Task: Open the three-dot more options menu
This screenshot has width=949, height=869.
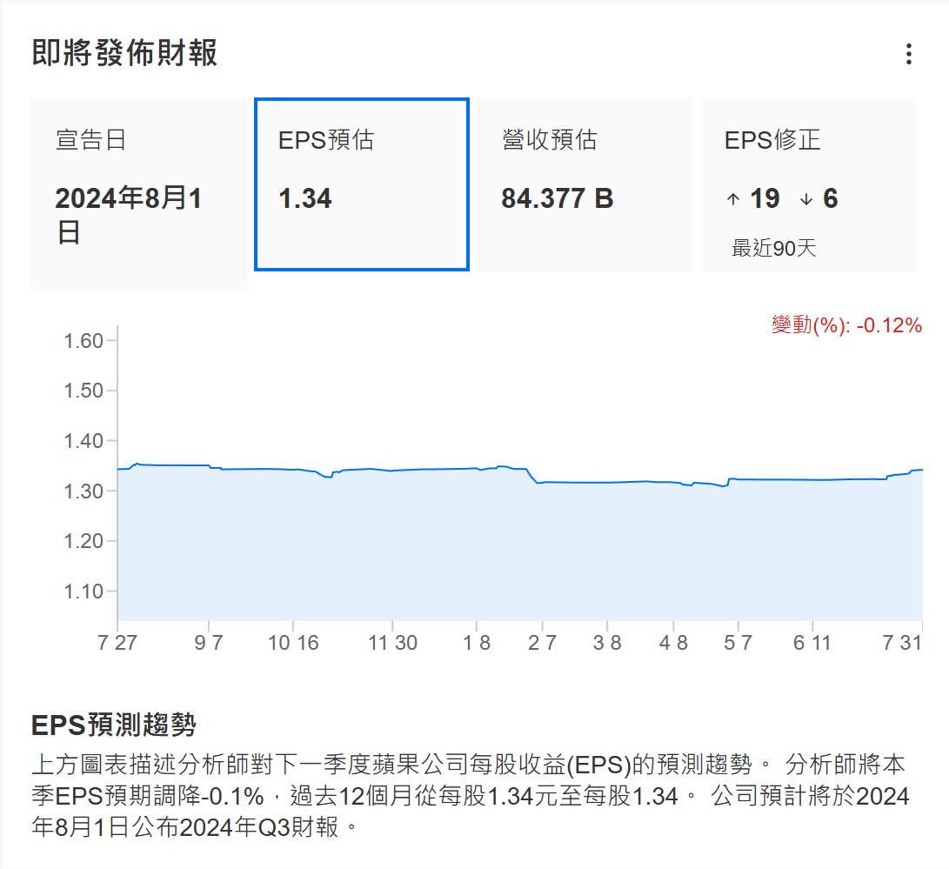Action: (908, 54)
